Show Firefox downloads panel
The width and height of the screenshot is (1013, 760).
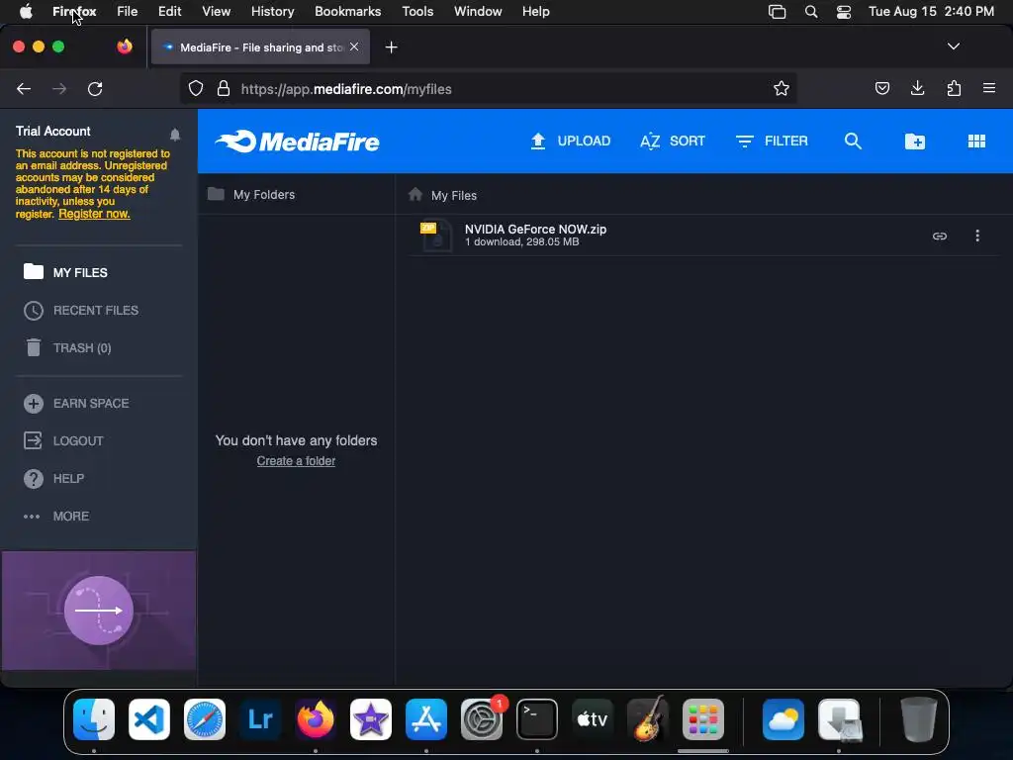coord(917,88)
